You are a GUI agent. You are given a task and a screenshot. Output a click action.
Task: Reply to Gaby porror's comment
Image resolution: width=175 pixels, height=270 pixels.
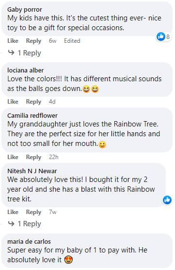point(33,41)
